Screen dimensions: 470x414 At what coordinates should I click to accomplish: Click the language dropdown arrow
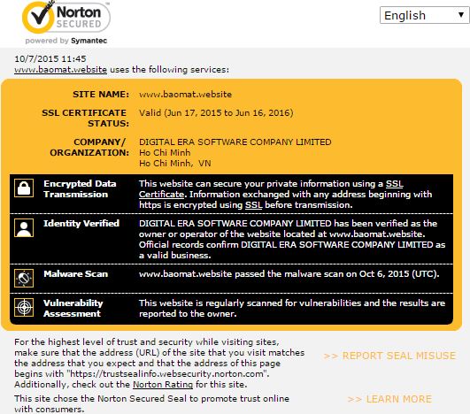(461, 15)
